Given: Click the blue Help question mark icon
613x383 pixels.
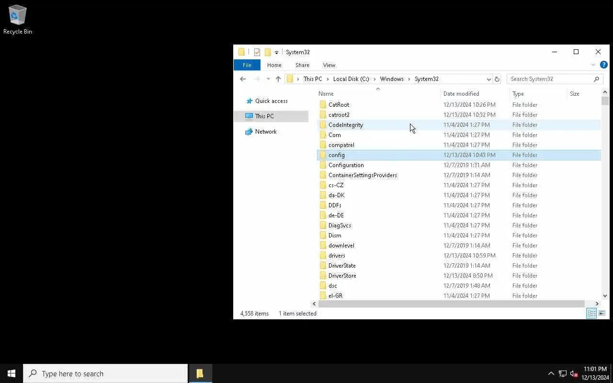Looking at the screenshot, I should pyautogui.click(x=604, y=65).
